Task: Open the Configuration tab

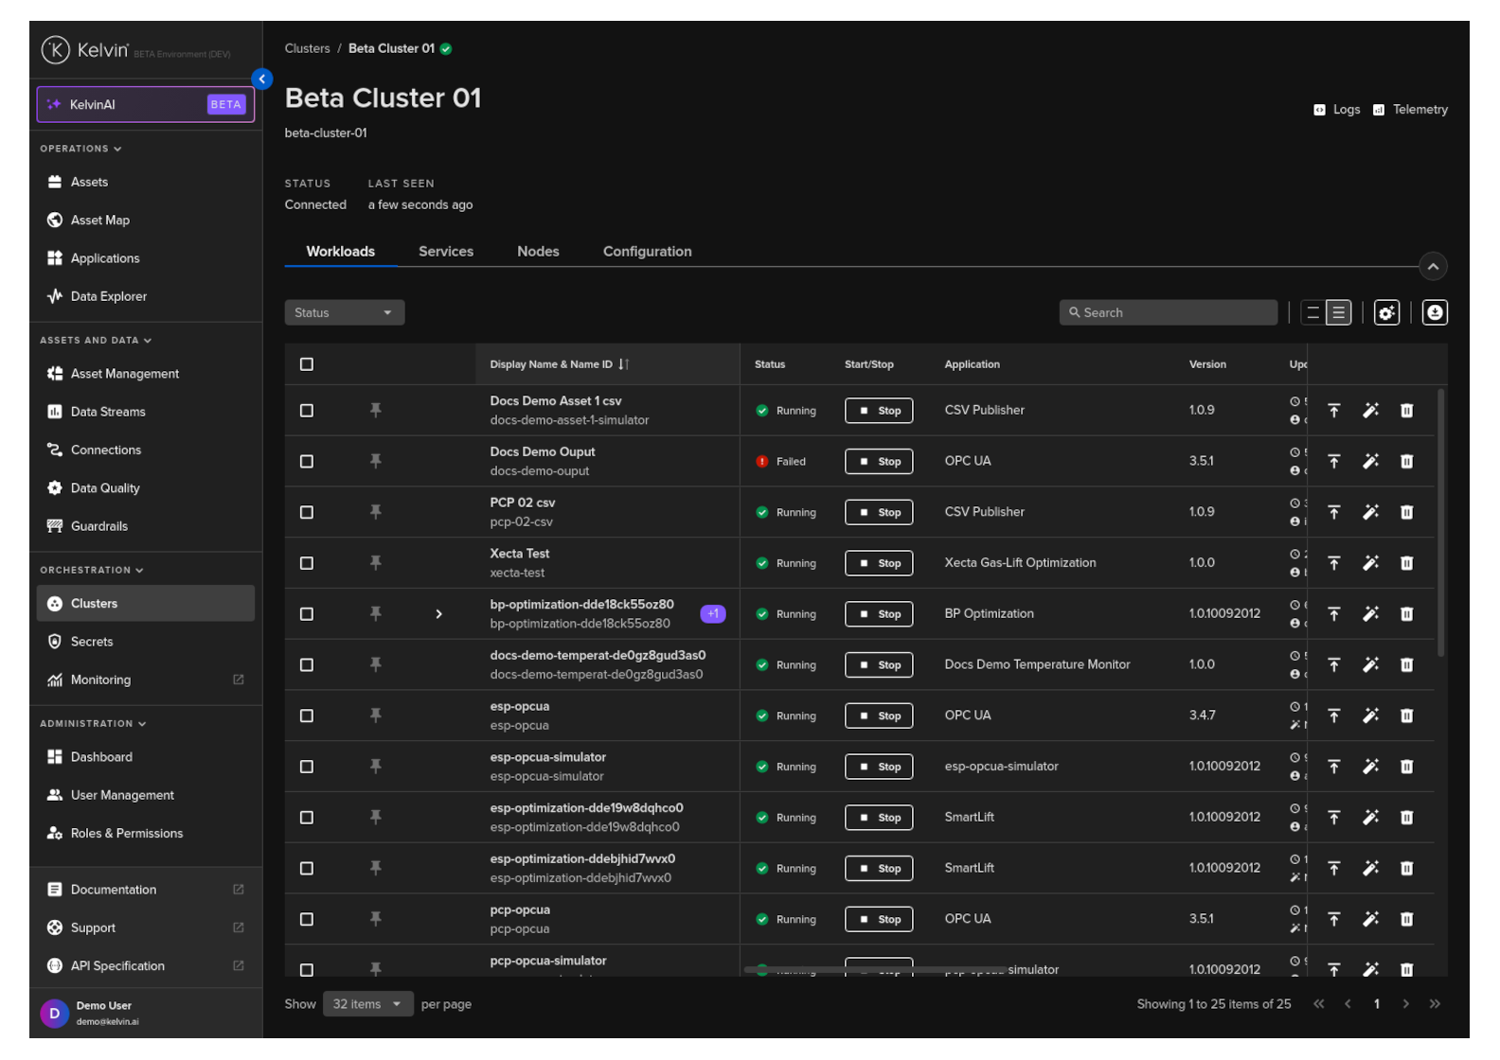Action: 647,252
